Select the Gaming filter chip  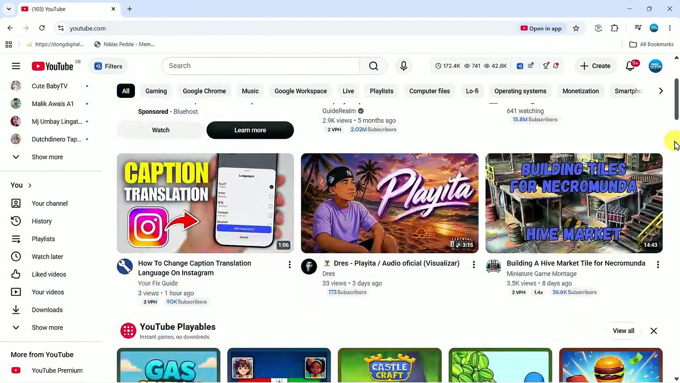pos(156,91)
